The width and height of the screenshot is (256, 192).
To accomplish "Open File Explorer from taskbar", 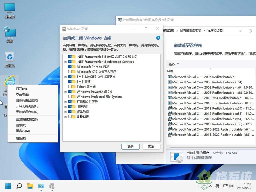I will click(x=30, y=186).
